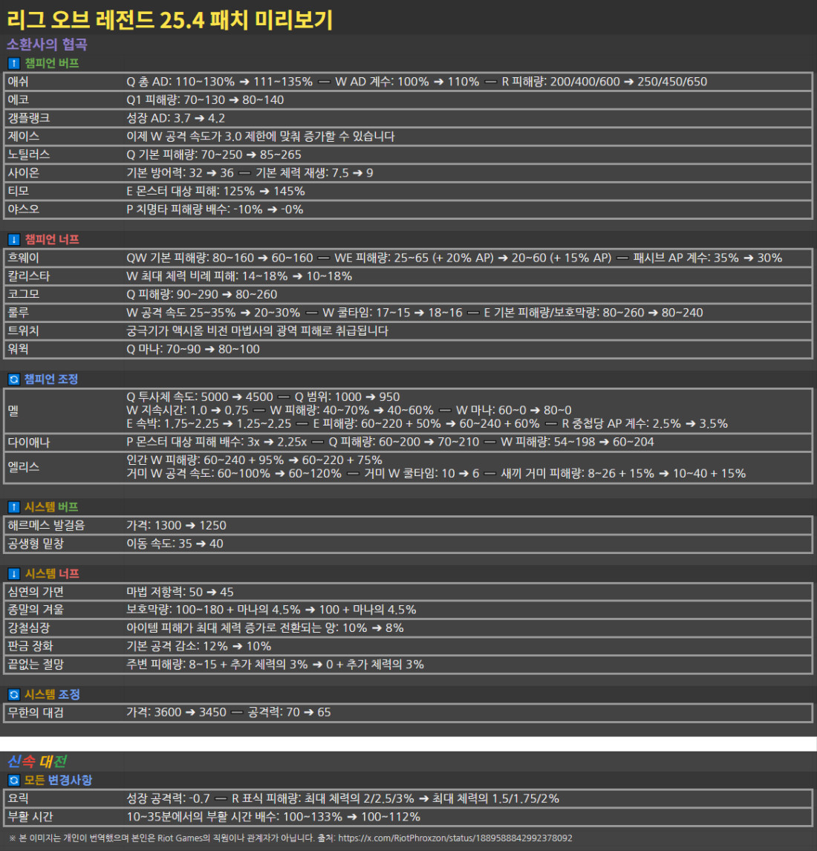Click the 흐웨이 champion nerf row

408,258
